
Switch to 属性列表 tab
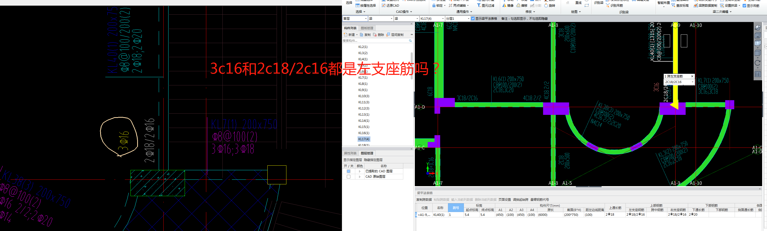click(x=350, y=153)
